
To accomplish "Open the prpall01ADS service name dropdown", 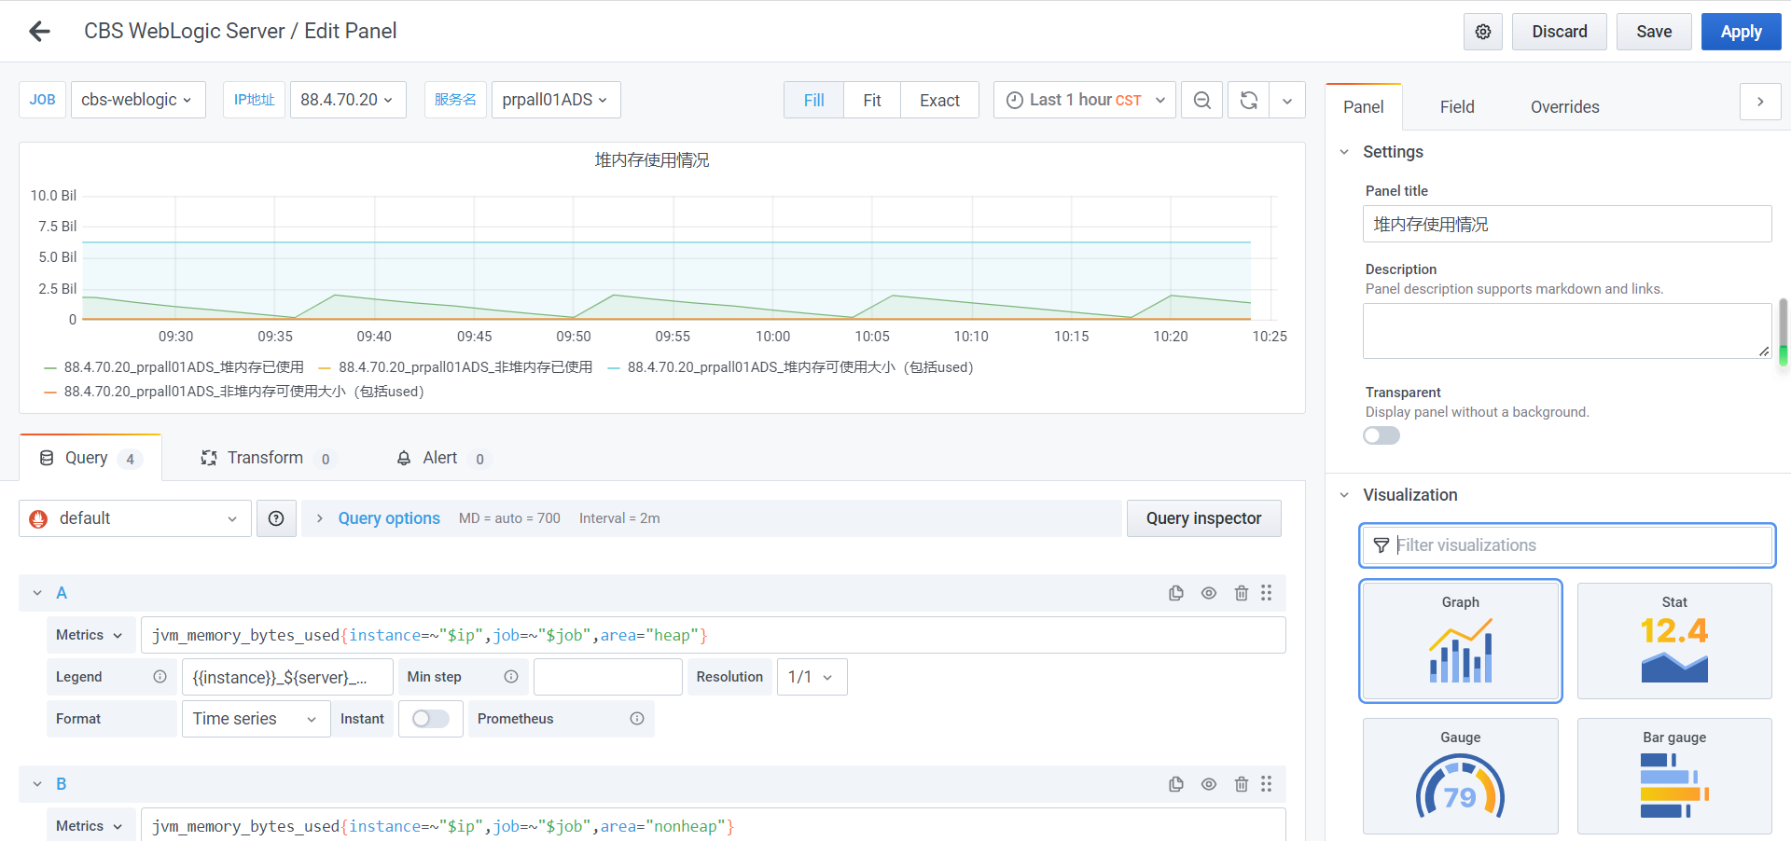I will [x=556, y=100].
